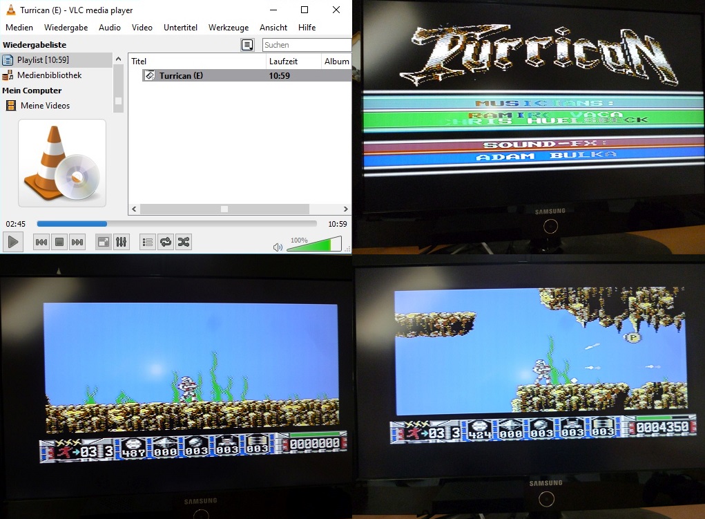Seek on the playback progress bar

tap(177, 224)
